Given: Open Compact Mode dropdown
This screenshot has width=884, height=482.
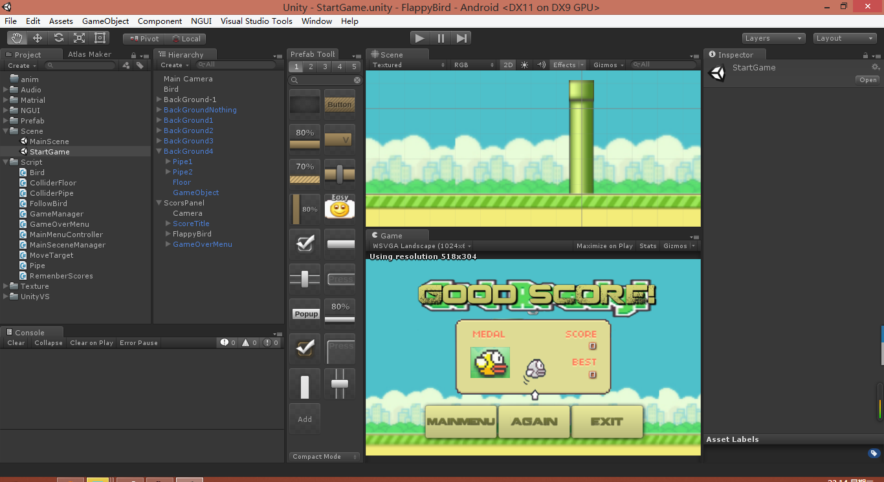Looking at the screenshot, I should coord(324,456).
